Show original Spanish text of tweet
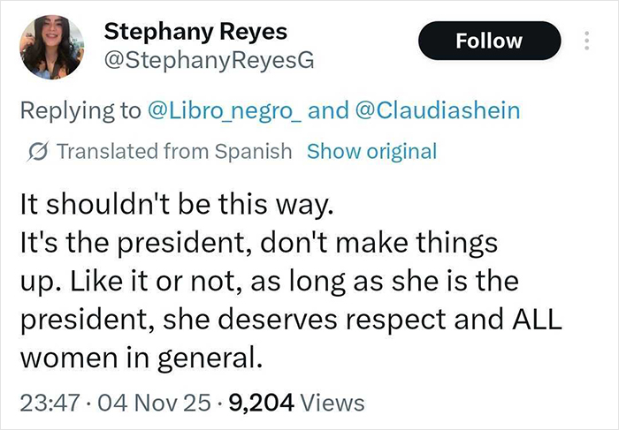619x430 pixels. point(371,151)
